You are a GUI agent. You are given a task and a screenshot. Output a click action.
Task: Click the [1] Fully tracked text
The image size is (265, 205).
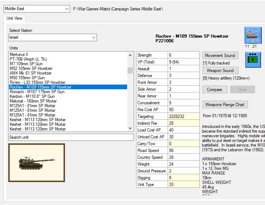click(x=216, y=63)
